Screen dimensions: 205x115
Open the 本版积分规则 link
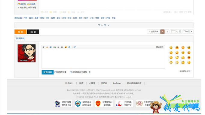coord(185,71)
